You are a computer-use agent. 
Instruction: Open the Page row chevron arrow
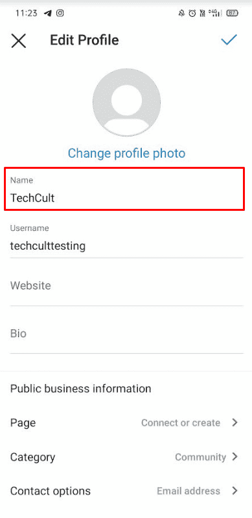(x=235, y=422)
